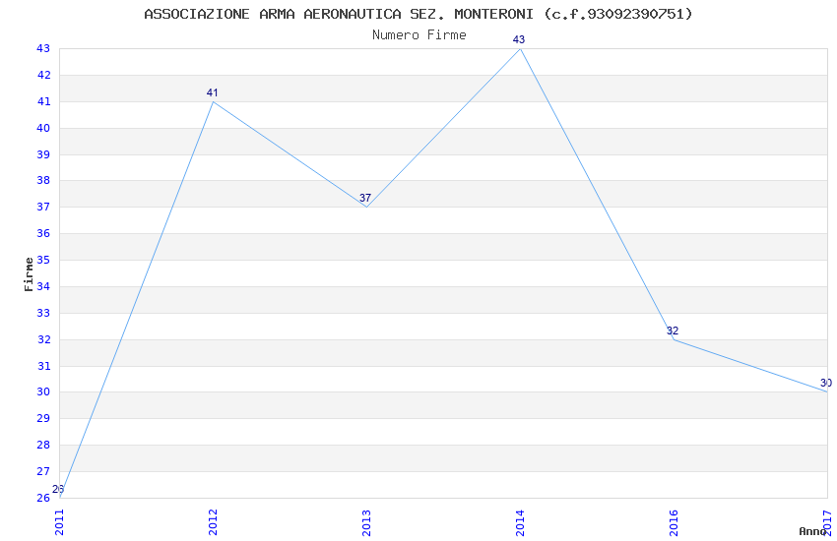Click y-axis tick 28
Viewport: 837px width, 541px height.
pyautogui.click(x=43, y=445)
